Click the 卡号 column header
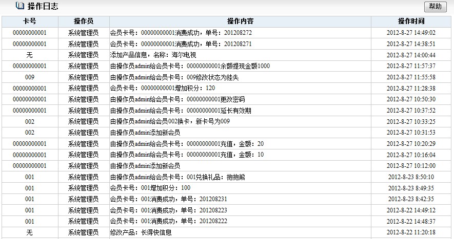454x239 pixels. 30,21
